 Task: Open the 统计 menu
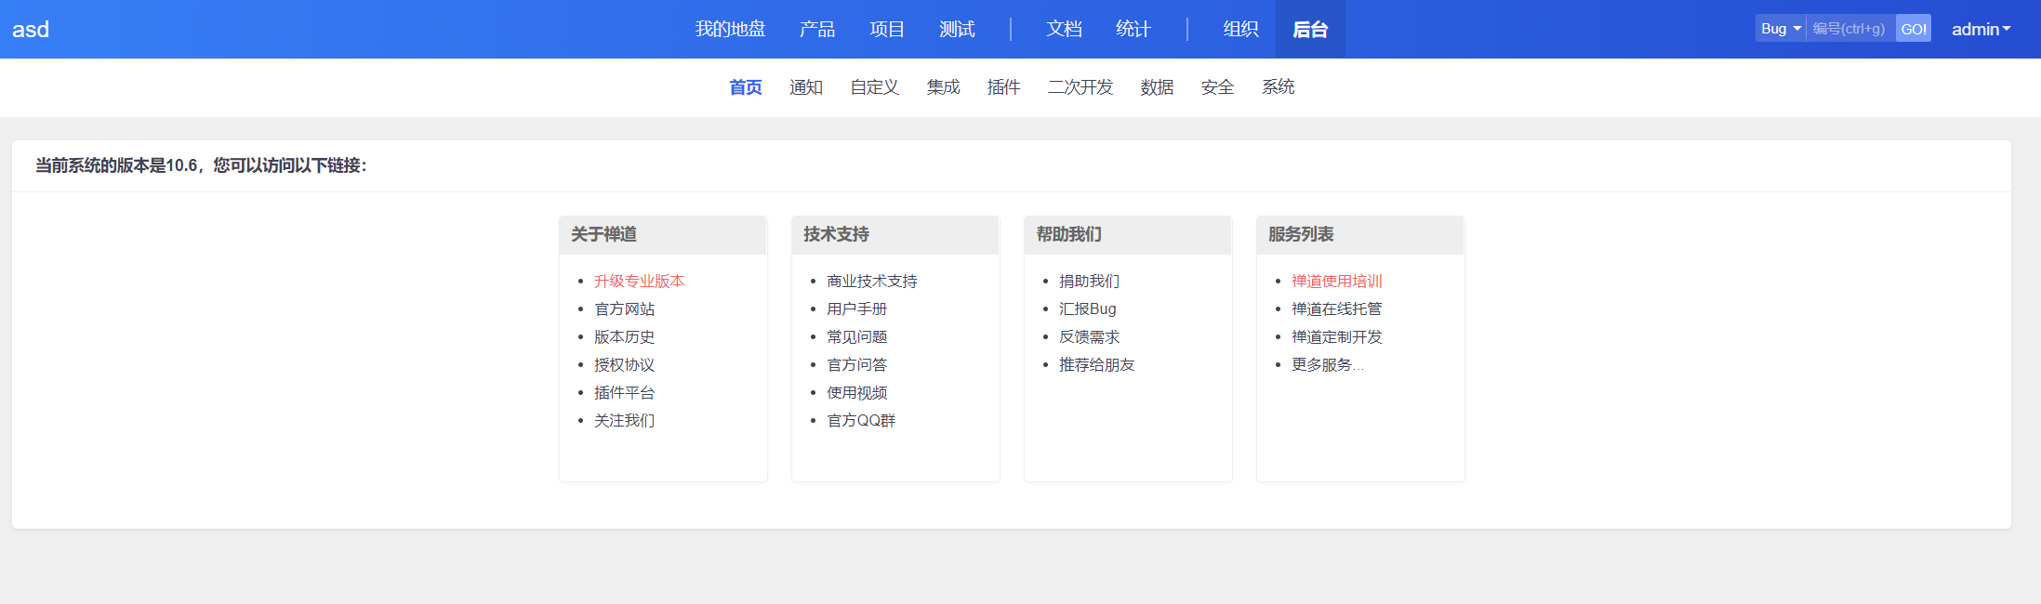(x=1133, y=29)
